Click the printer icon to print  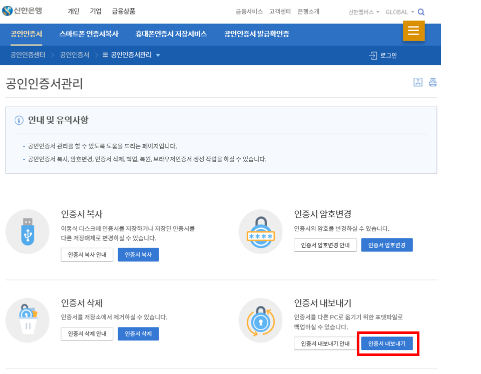tap(433, 82)
